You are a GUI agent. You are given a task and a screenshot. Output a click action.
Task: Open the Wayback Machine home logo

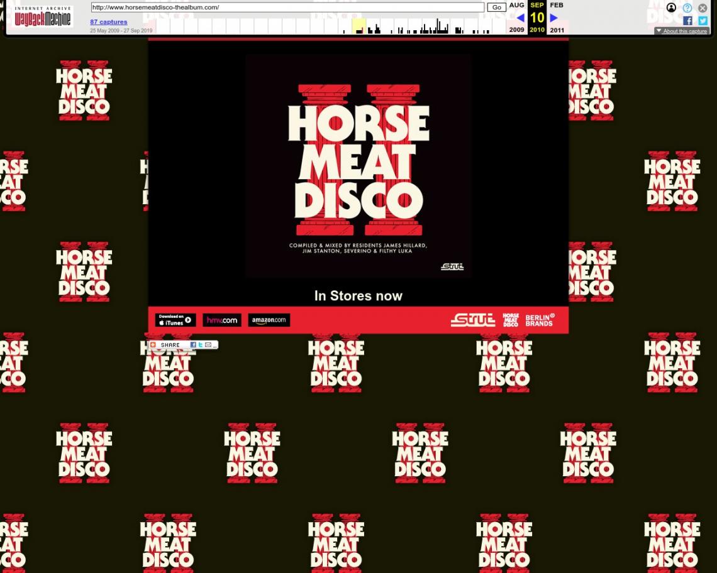click(43, 17)
